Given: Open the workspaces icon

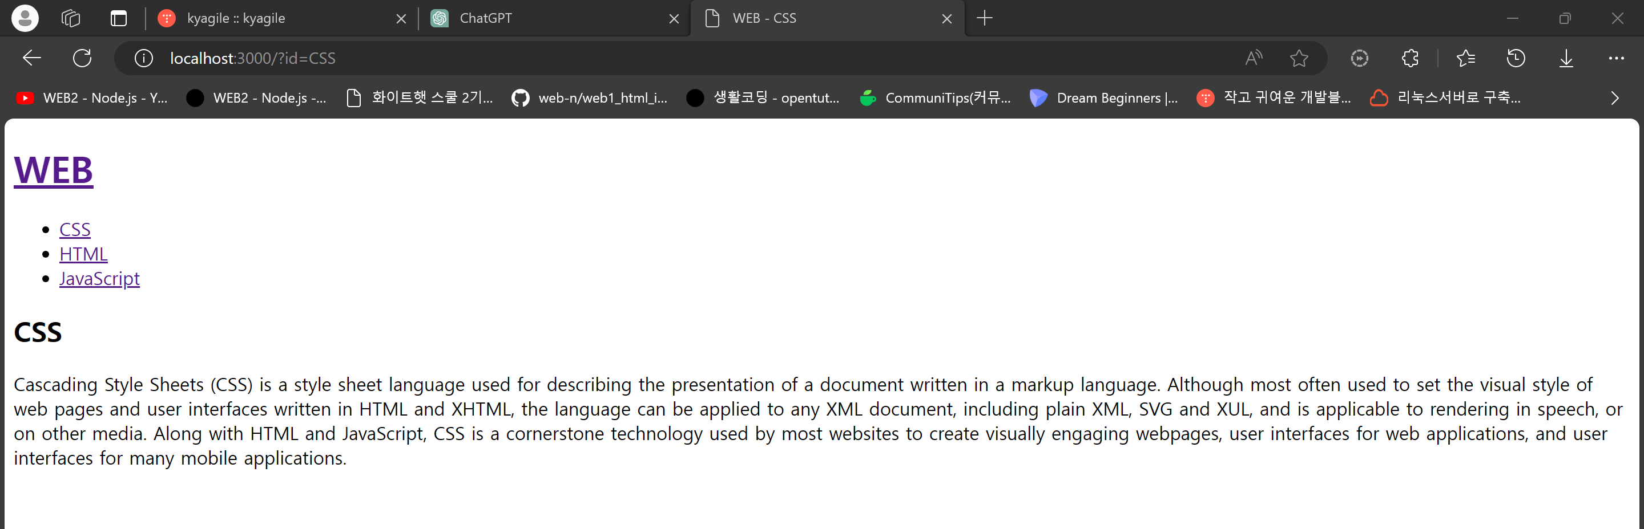Looking at the screenshot, I should [71, 18].
